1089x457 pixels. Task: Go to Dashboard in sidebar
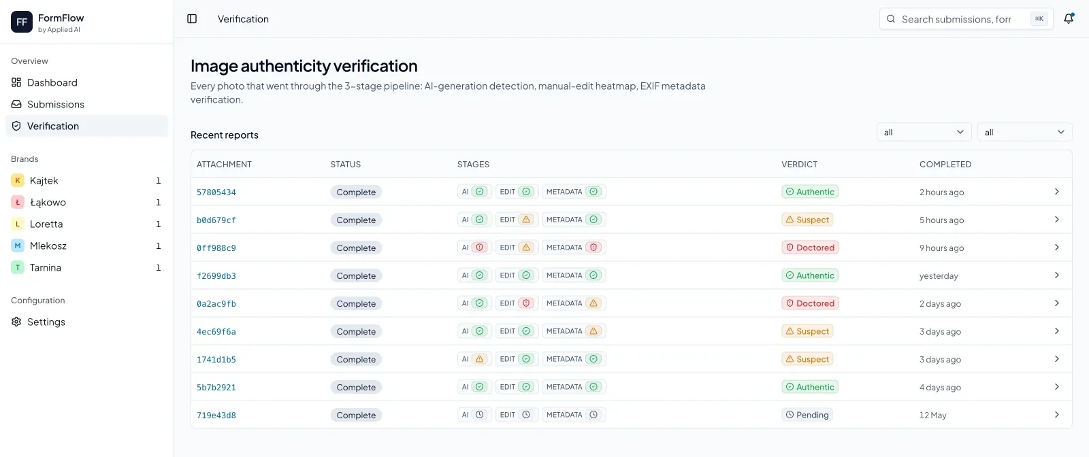86,82
